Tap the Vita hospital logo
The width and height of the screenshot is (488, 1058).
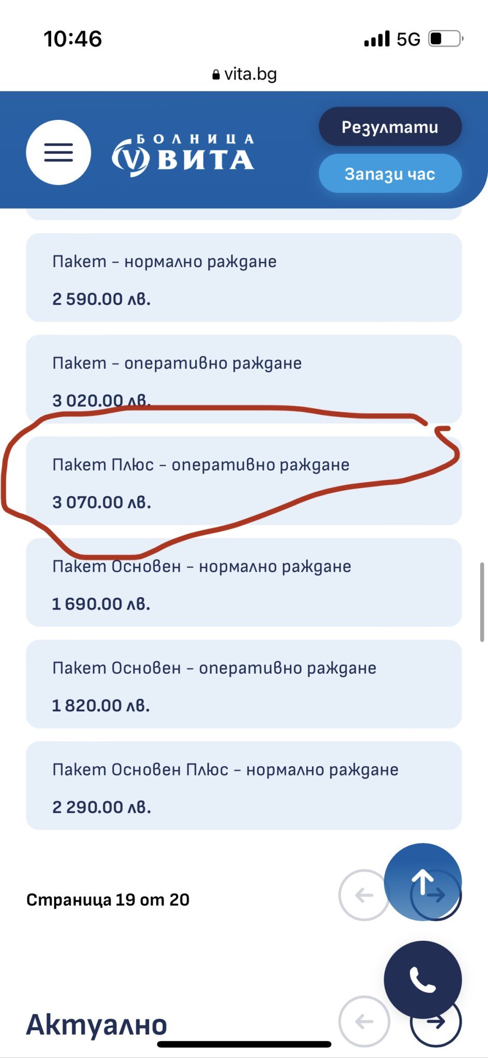[183, 155]
